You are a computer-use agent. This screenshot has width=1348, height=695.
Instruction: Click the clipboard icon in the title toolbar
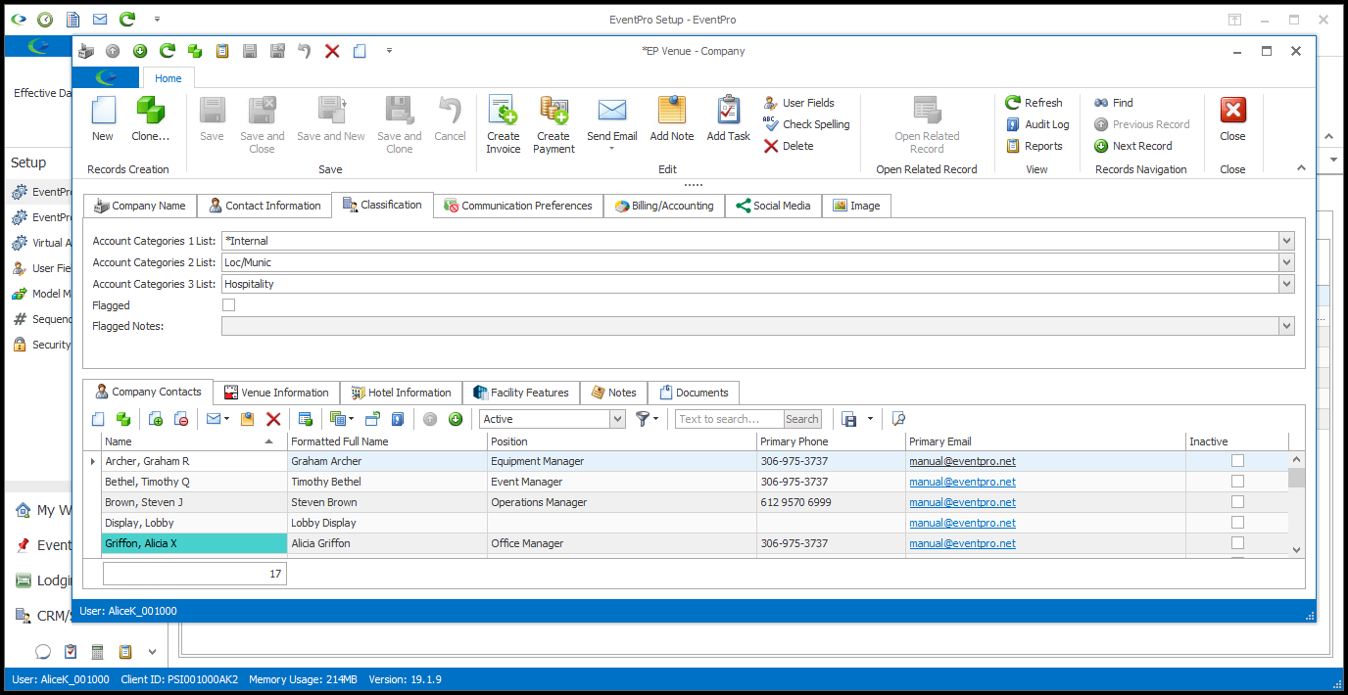[x=222, y=51]
